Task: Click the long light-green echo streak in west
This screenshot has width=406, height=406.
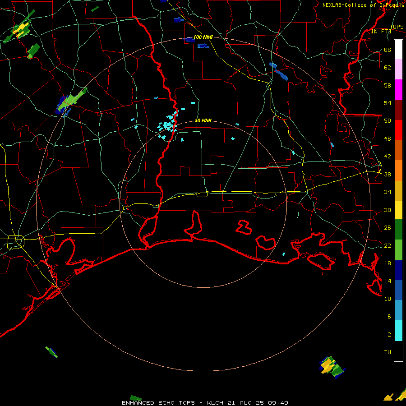Action: (72, 100)
